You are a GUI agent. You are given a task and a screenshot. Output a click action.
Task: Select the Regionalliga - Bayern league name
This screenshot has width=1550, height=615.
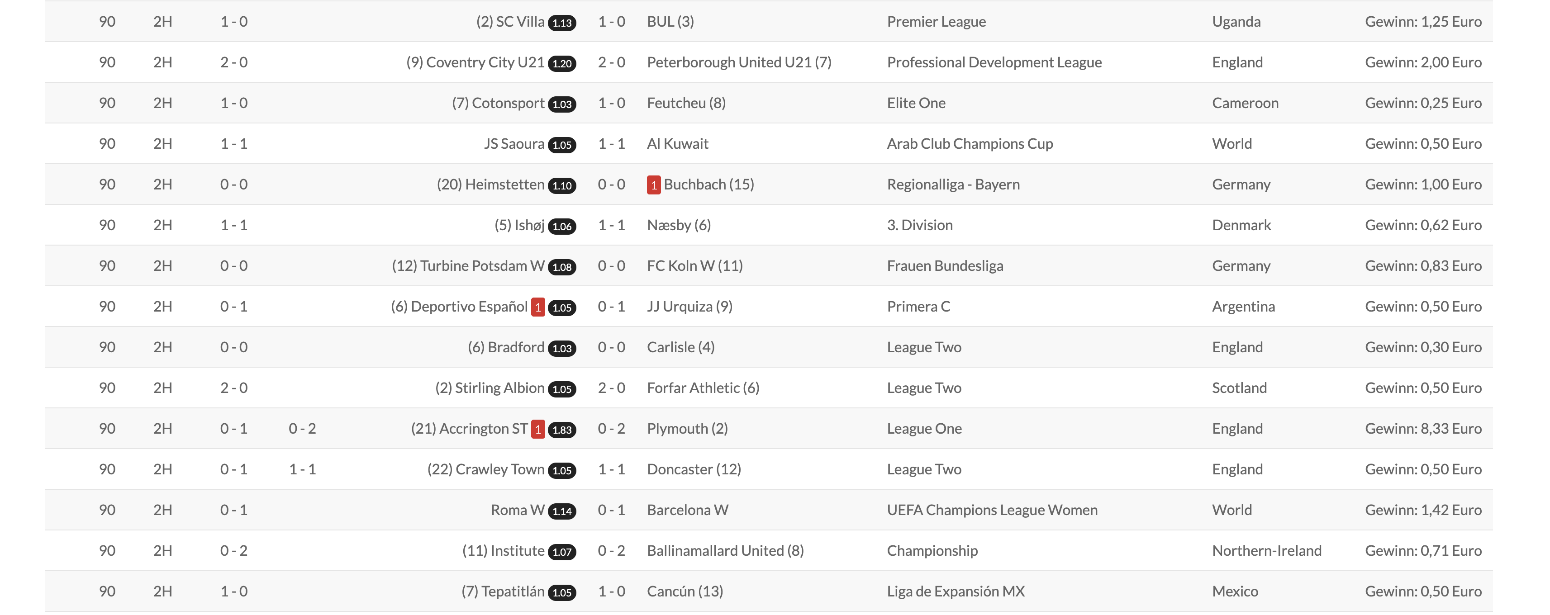click(x=953, y=184)
